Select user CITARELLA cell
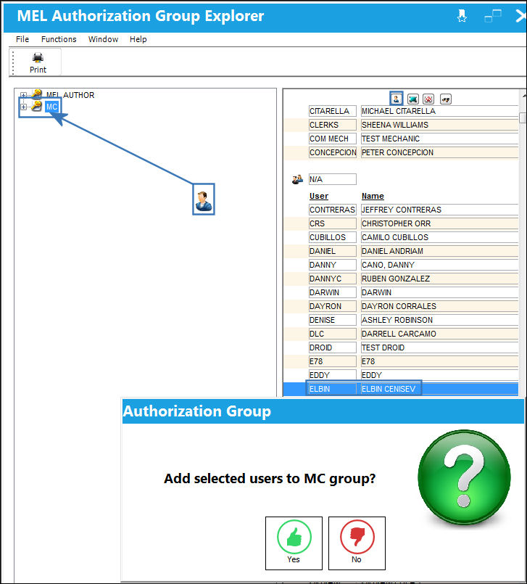Screen dimensions: 527x584 (332, 111)
